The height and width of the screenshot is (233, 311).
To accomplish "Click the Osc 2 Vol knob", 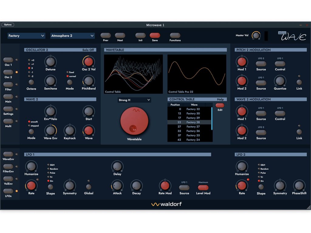I will (x=88, y=62).
